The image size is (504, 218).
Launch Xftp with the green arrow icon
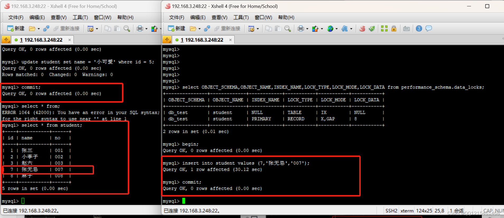click(x=372, y=28)
